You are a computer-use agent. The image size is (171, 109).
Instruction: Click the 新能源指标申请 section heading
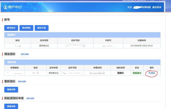pyautogui.click(x=14, y=98)
